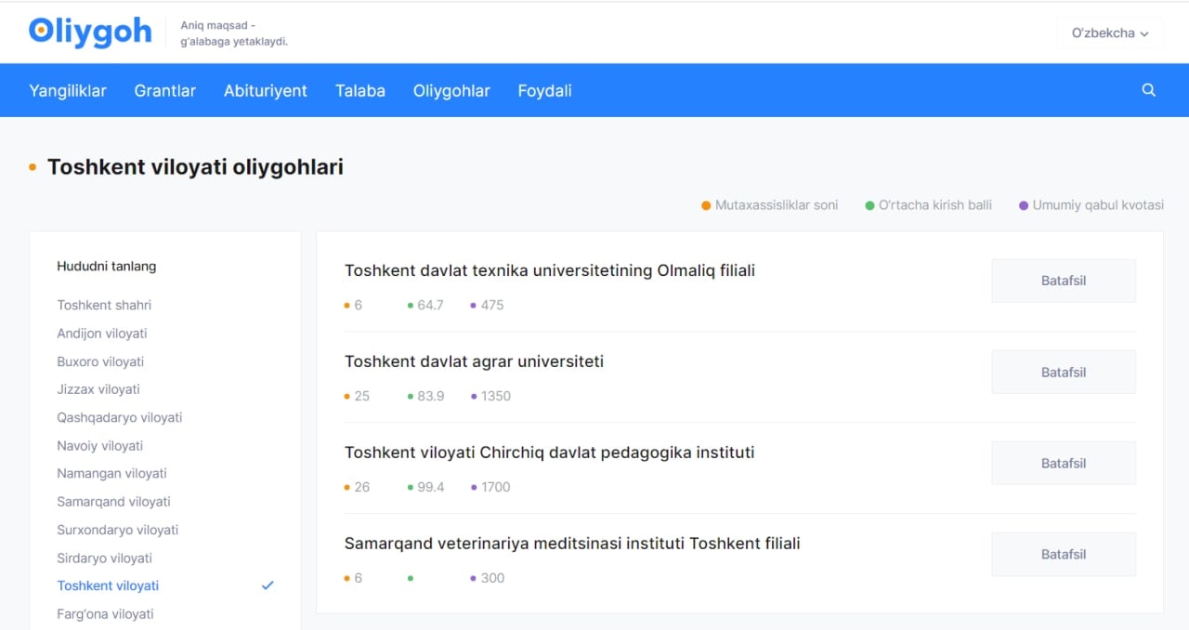Select Samarqand viloyati region

click(113, 501)
